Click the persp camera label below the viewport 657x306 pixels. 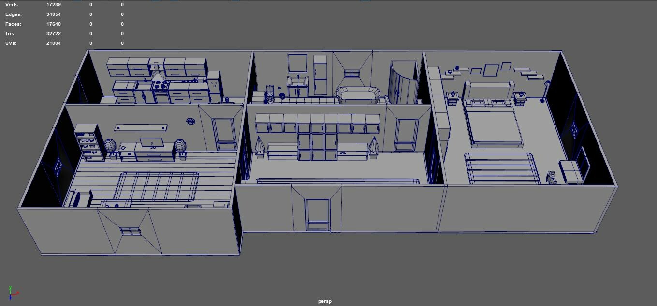(x=324, y=301)
